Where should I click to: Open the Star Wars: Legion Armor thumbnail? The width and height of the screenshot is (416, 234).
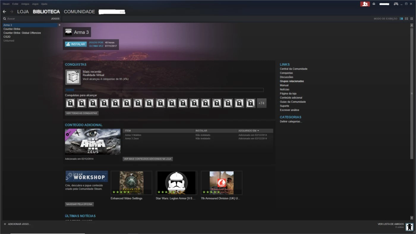point(177,183)
